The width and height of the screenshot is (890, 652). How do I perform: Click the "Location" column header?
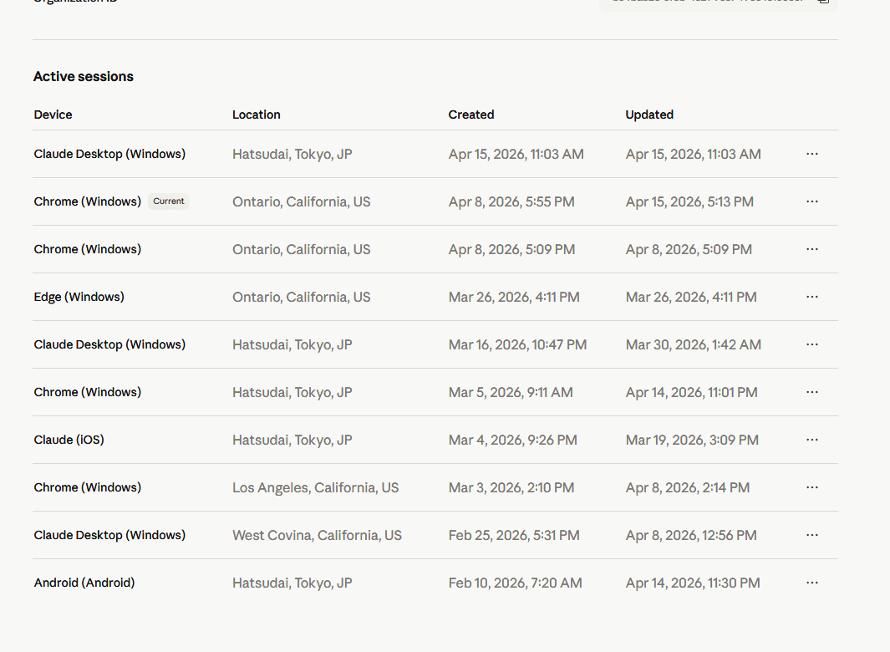click(x=256, y=115)
